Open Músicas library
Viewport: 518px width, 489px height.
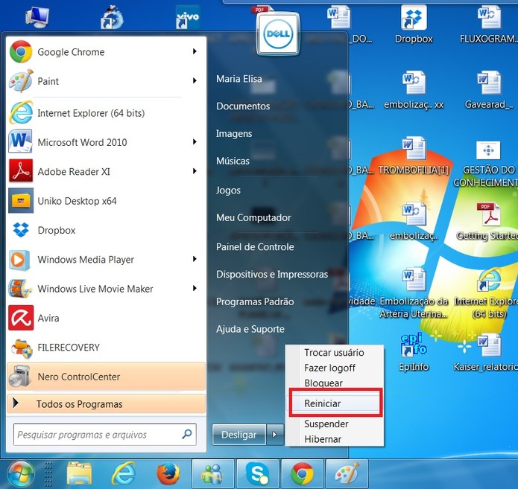[233, 161]
